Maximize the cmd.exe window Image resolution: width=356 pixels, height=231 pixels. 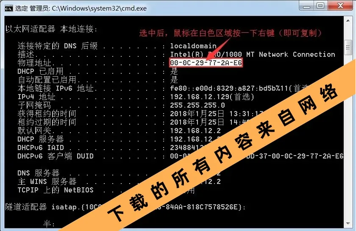point(320,6)
